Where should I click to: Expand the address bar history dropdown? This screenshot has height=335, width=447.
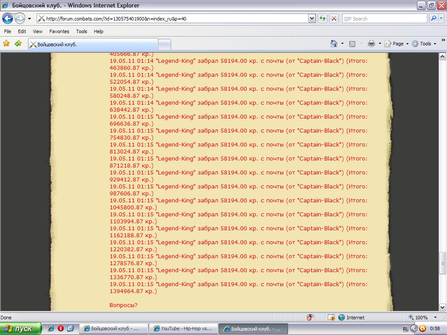pos(312,19)
